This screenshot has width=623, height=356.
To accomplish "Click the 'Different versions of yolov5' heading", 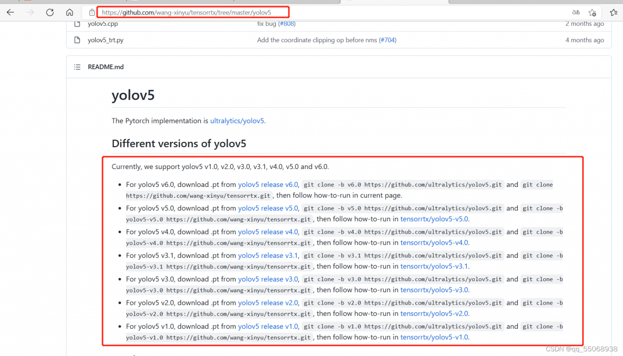I will pyautogui.click(x=179, y=144).
